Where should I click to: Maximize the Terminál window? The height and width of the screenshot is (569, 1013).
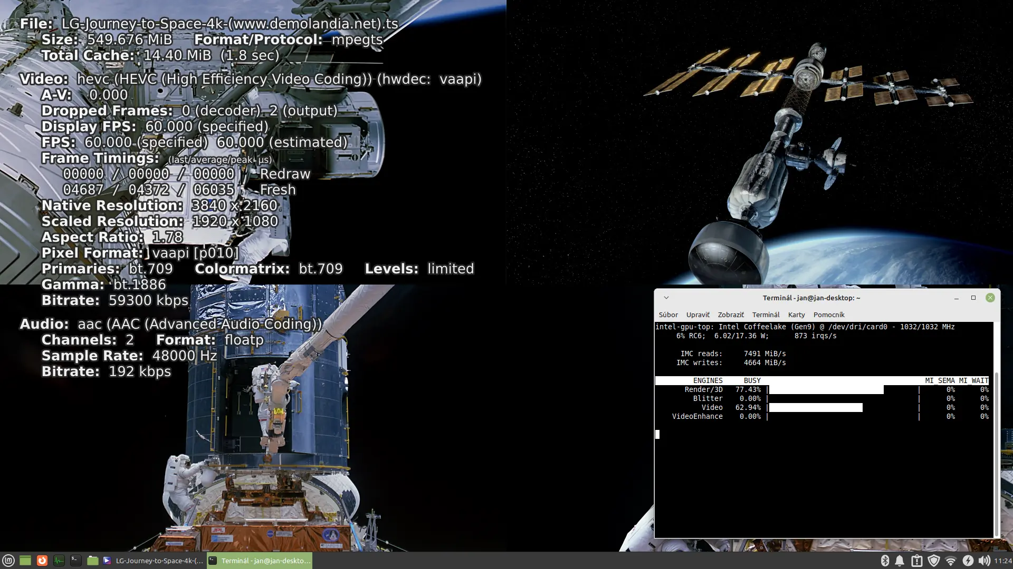(973, 298)
